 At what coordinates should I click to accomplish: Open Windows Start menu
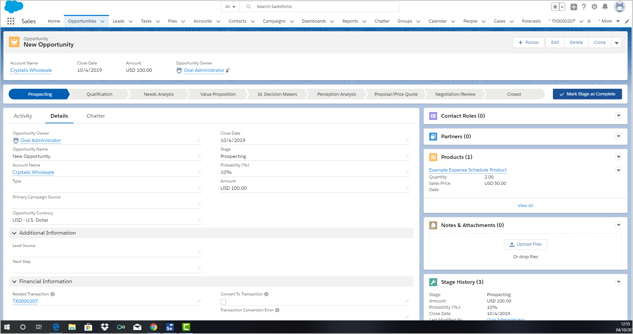coord(7,327)
